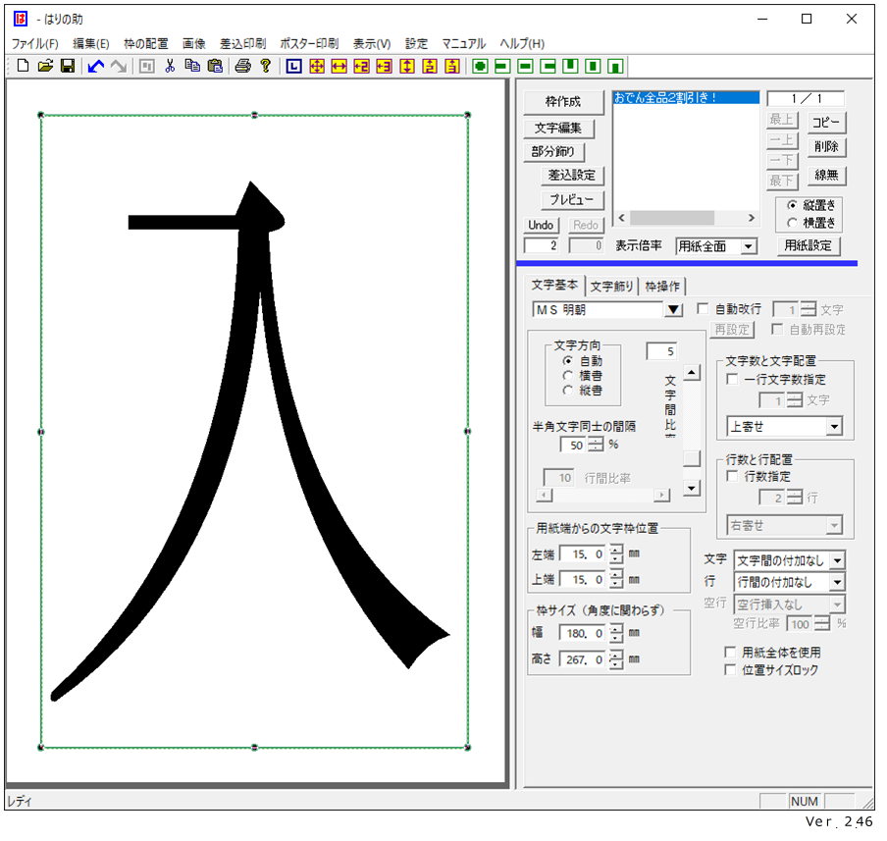The width and height of the screenshot is (887, 841).
Task: Create a new document via toolbar
Action: pos(23,66)
